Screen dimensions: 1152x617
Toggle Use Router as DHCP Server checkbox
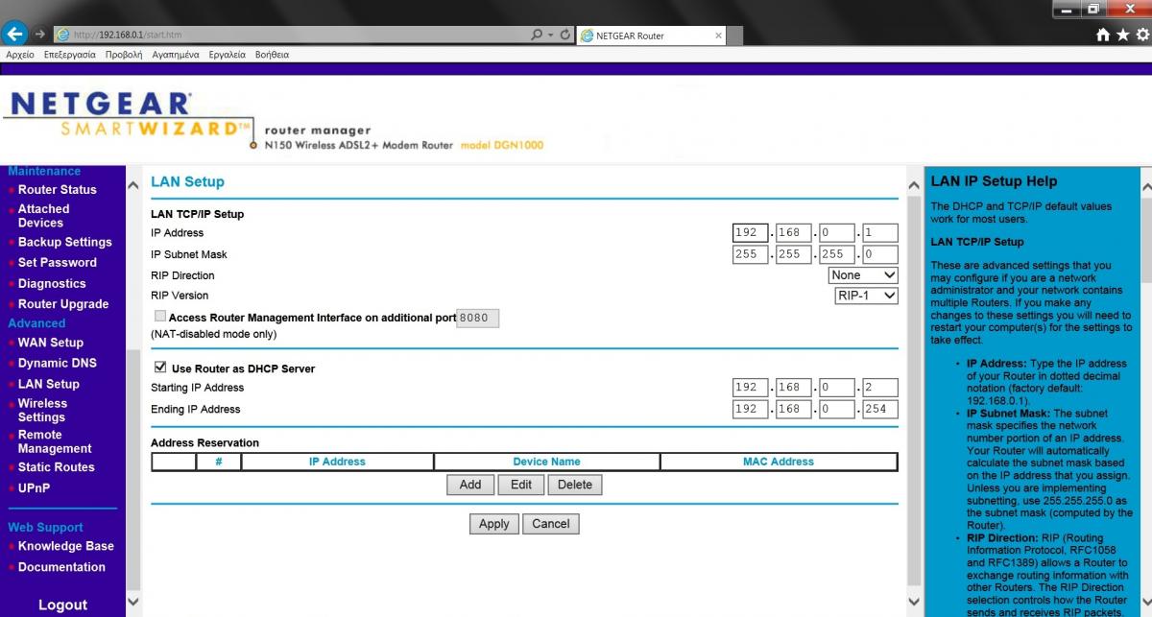pyautogui.click(x=159, y=368)
